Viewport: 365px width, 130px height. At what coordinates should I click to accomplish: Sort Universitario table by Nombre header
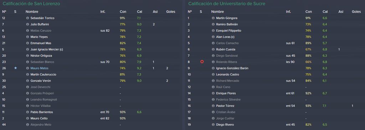coord(217,12)
